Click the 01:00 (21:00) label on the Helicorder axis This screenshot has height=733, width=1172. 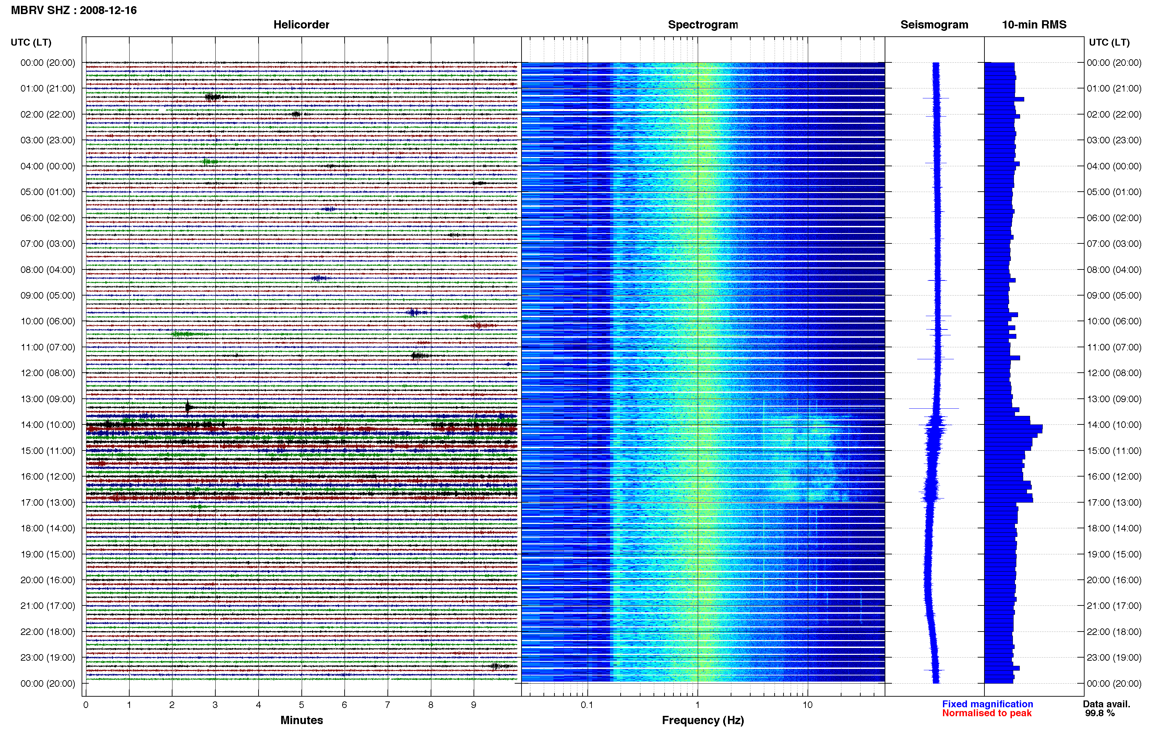click(48, 88)
